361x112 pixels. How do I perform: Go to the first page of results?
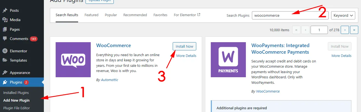pyautogui.click(x=296, y=30)
